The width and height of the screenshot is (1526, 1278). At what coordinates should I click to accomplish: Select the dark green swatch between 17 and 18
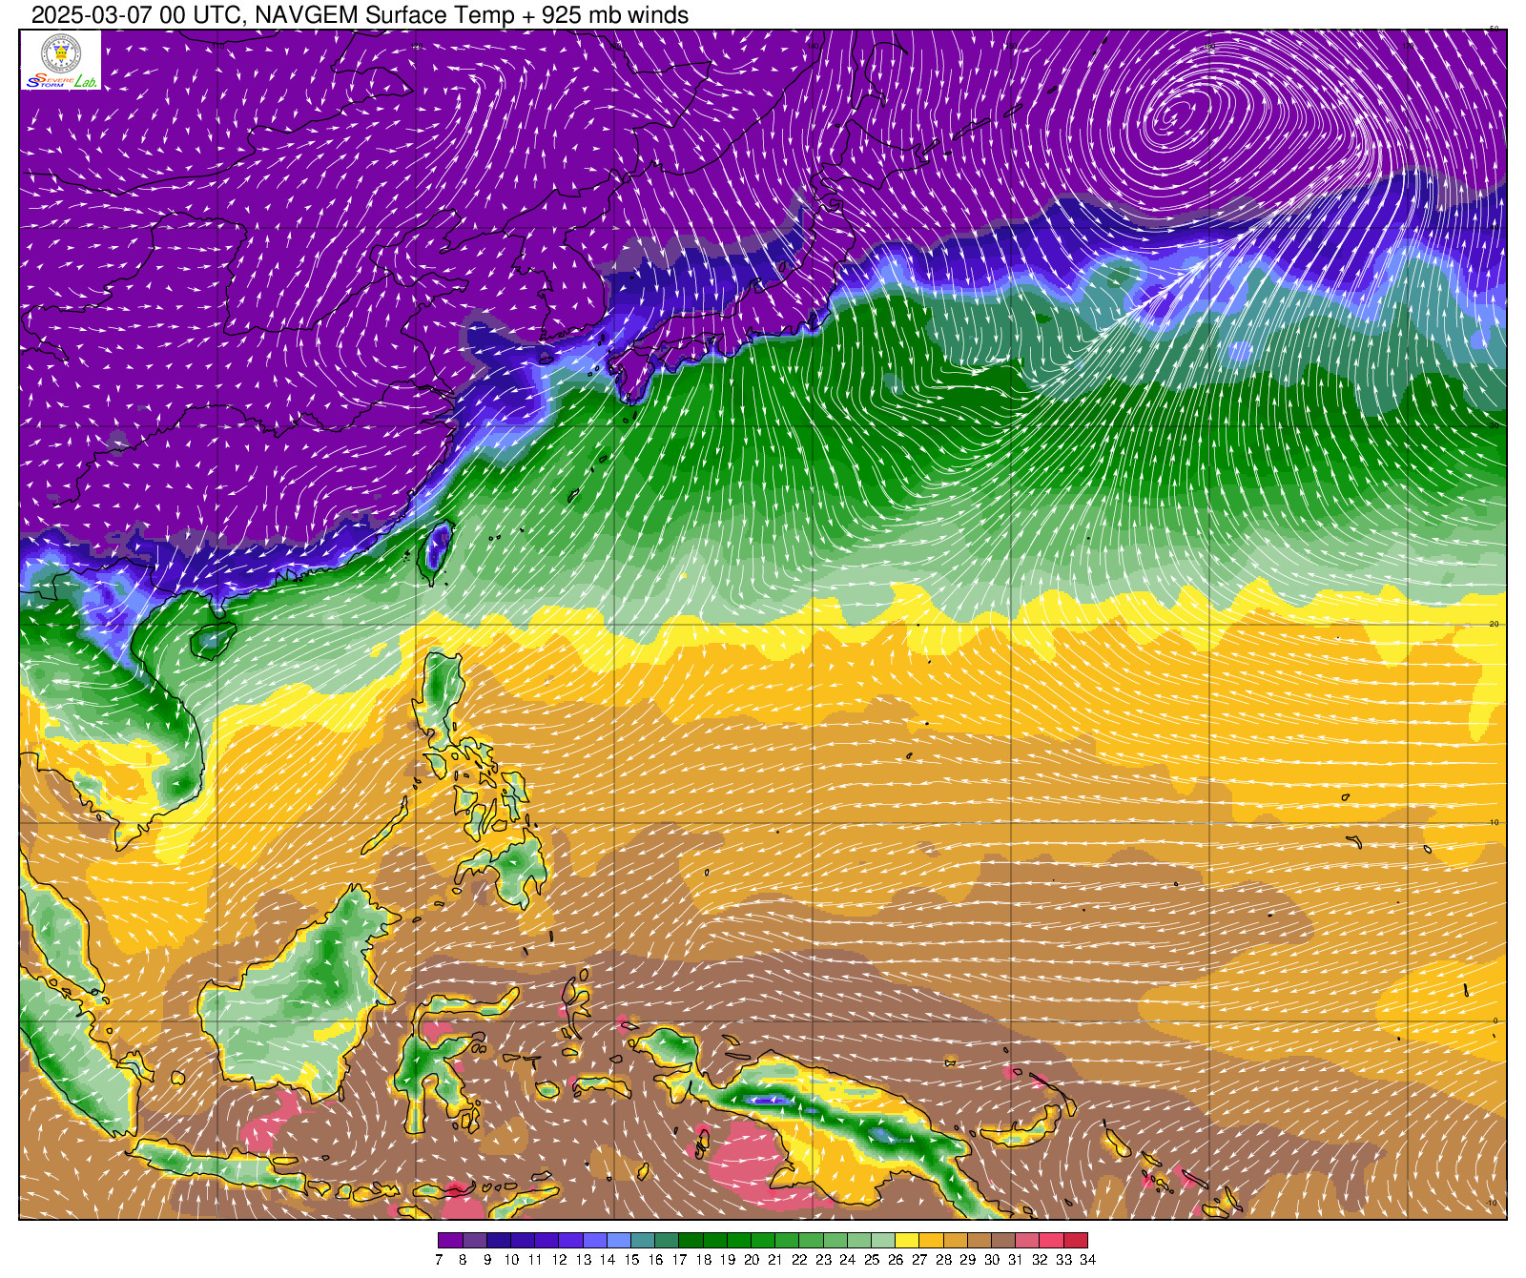[691, 1241]
